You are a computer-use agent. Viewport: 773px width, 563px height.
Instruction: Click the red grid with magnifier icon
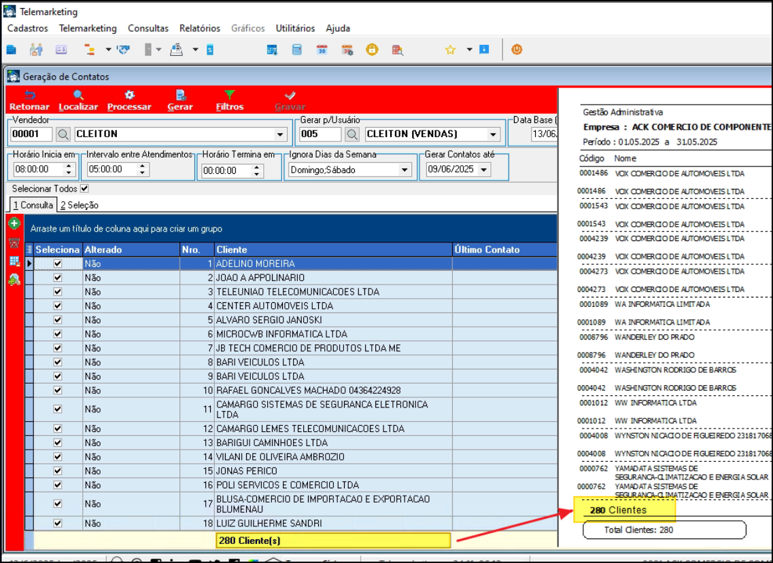tap(397, 50)
